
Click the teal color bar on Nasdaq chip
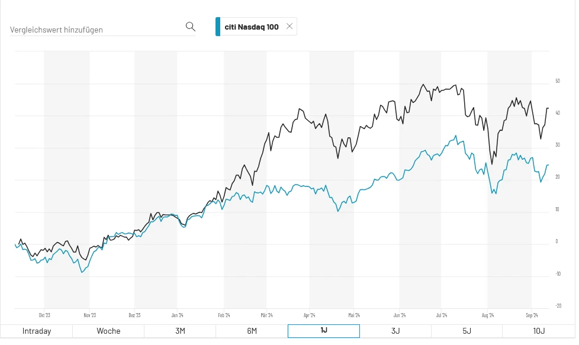point(218,26)
